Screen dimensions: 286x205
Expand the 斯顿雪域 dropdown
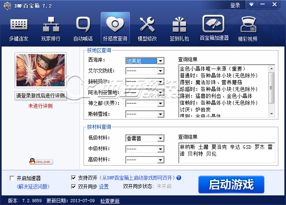[161, 114]
